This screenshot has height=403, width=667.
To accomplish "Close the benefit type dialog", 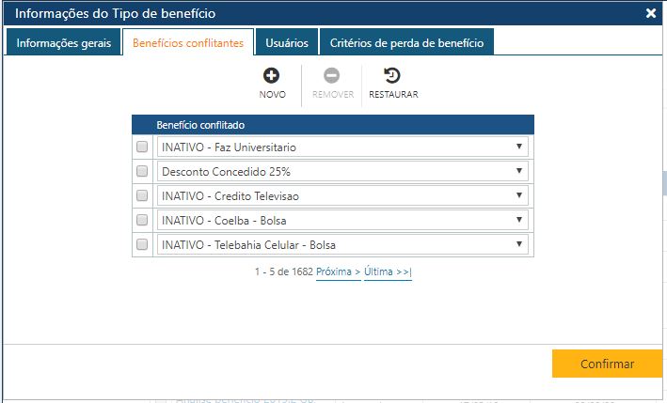I will tap(651, 13).
